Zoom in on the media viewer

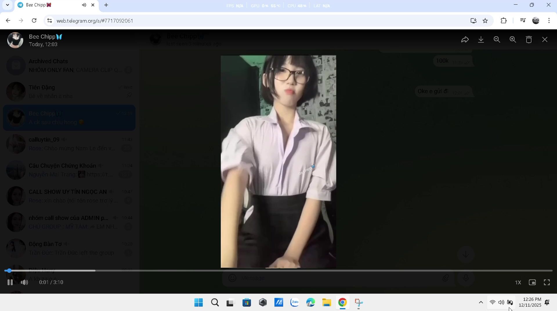[513, 40]
